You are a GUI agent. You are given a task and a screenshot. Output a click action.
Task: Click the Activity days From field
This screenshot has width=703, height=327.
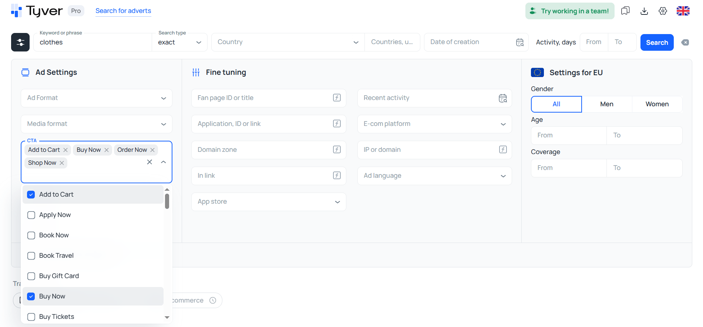[594, 42]
